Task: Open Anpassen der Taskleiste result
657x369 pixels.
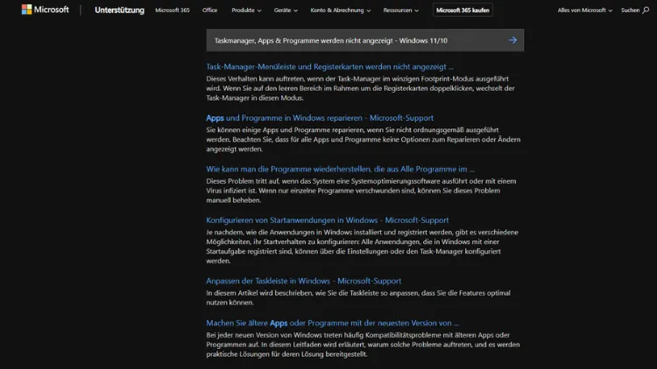Action: pyautogui.click(x=303, y=281)
